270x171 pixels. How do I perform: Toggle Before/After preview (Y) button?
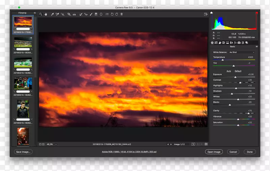pyautogui.click(x=193, y=144)
